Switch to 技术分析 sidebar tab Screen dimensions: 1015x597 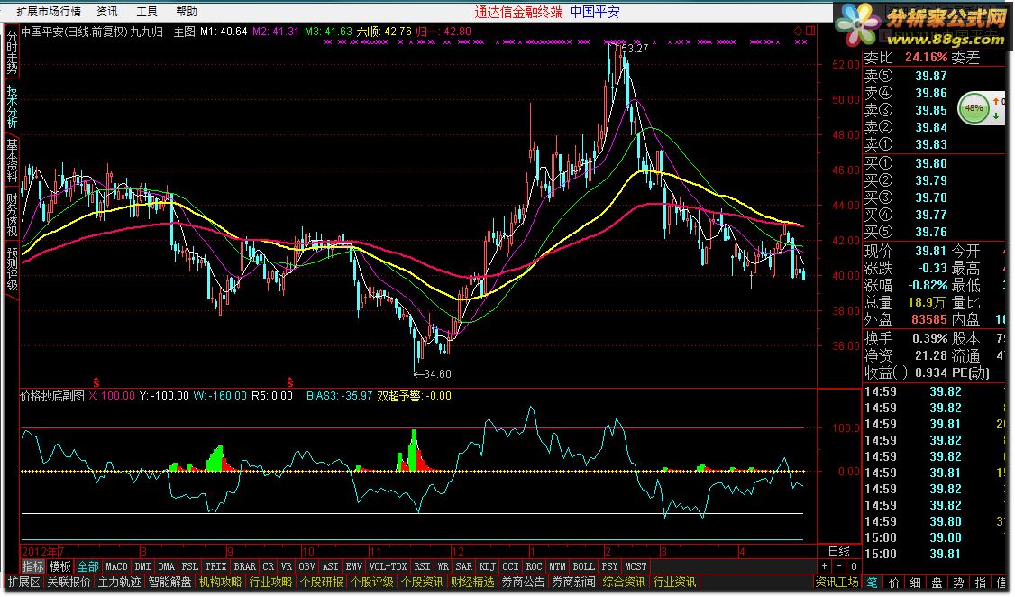point(12,106)
